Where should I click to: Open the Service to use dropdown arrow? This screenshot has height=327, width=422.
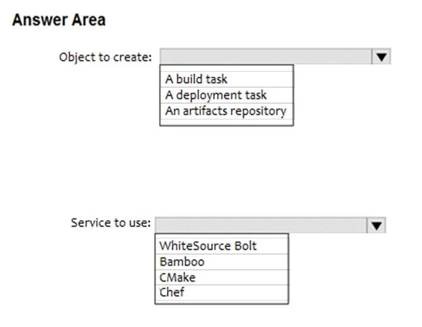pyautogui.click(x=376, y=225)
